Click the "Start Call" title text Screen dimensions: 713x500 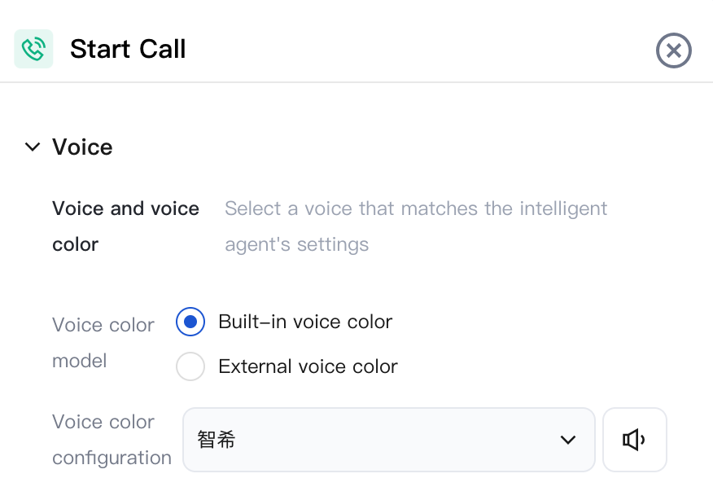click(x=128, y=49)
